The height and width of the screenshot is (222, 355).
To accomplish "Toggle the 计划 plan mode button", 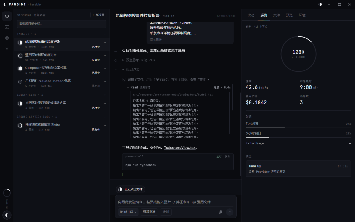I will pos(166,212).
